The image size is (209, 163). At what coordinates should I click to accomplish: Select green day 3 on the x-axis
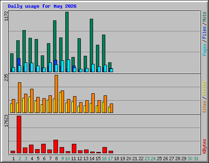[26, 159]
